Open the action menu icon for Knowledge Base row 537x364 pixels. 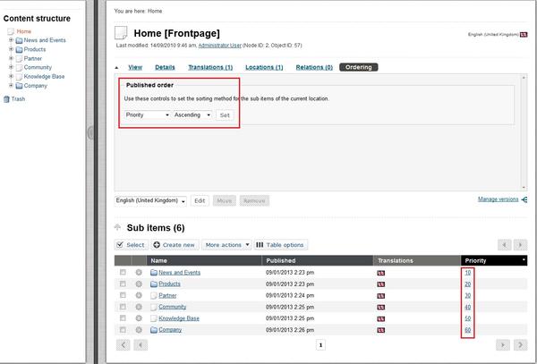point(139,318)
